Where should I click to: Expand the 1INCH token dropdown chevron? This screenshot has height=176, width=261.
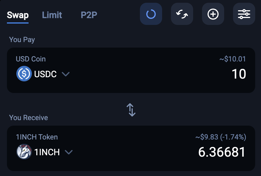tap(68, 152)
